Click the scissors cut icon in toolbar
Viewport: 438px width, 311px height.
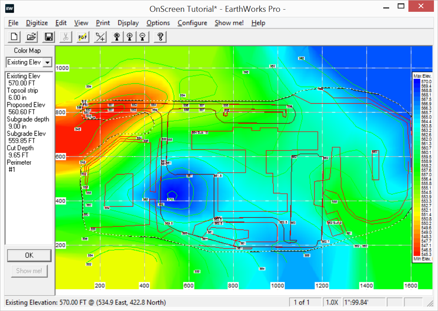click(x=66, y=37)
